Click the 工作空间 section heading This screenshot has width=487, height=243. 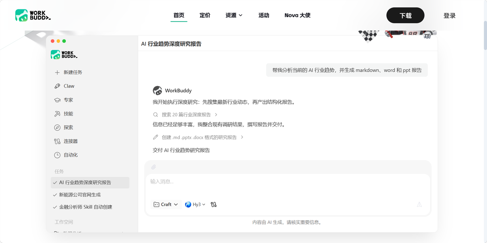pyautogui.click(x=64, y=222)
